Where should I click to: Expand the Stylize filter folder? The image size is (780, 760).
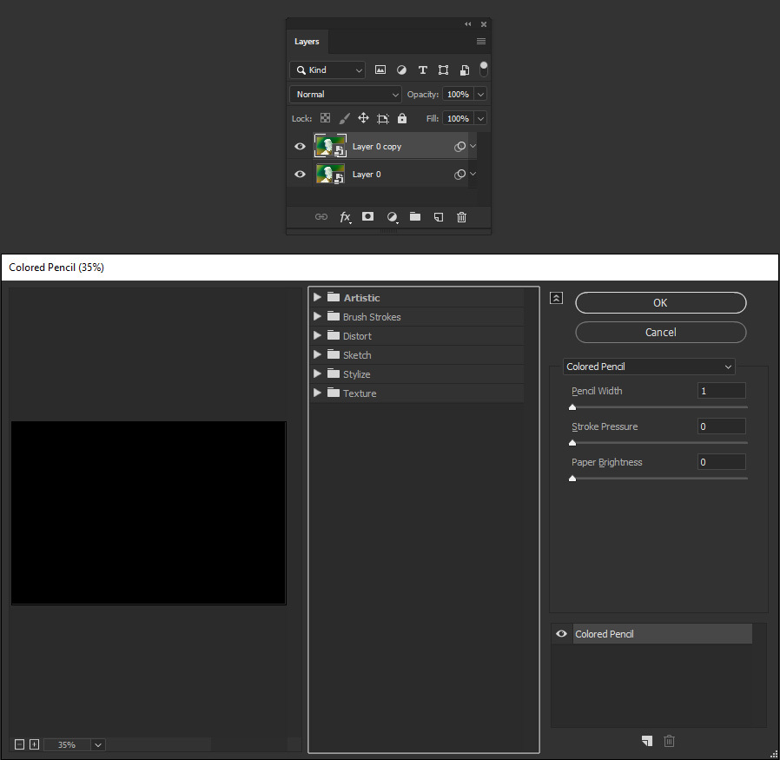317,373
